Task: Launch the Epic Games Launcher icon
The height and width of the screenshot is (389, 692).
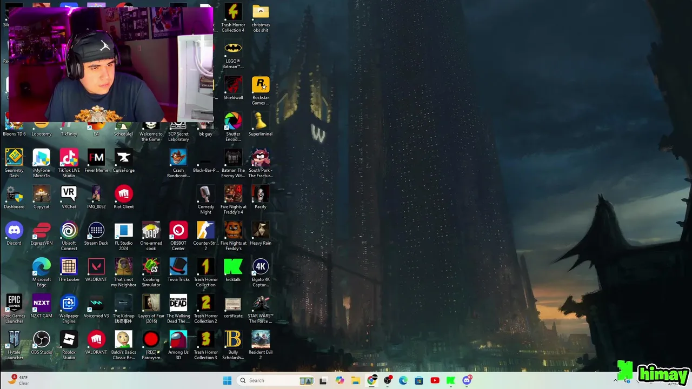Action: coord(14,308)
